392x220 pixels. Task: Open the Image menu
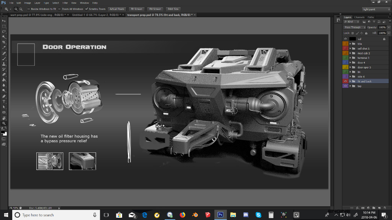tap(28, 3)
